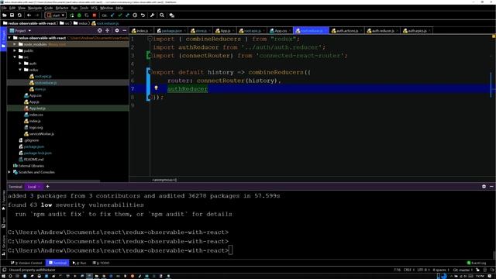
Task: Hide the Terminal panel with minus icon
Action: coord(491,187)
